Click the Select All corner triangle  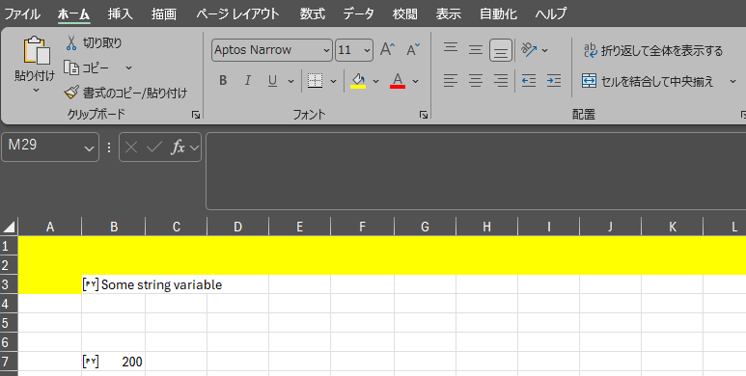point(9,227)
